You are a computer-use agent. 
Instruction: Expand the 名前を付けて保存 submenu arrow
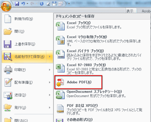tap(50, 57)
